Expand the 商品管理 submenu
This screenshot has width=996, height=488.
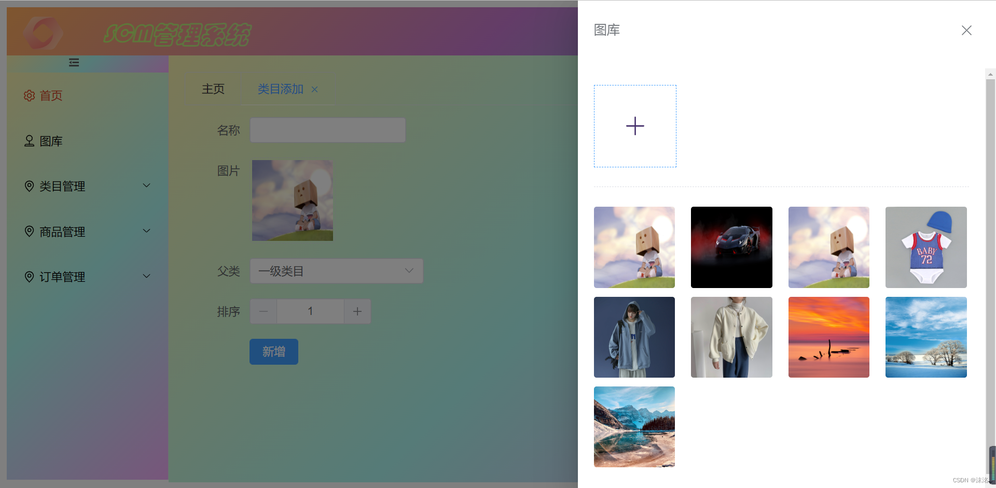point(88,232)
